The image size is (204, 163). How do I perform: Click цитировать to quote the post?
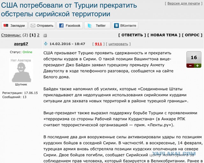(x=118, y=44)
